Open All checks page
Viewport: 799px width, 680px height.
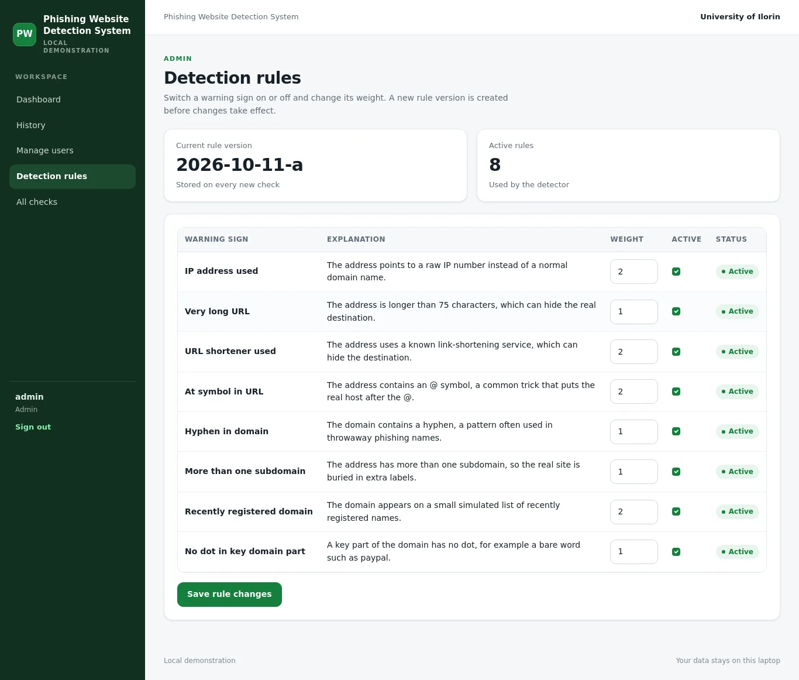73,202
